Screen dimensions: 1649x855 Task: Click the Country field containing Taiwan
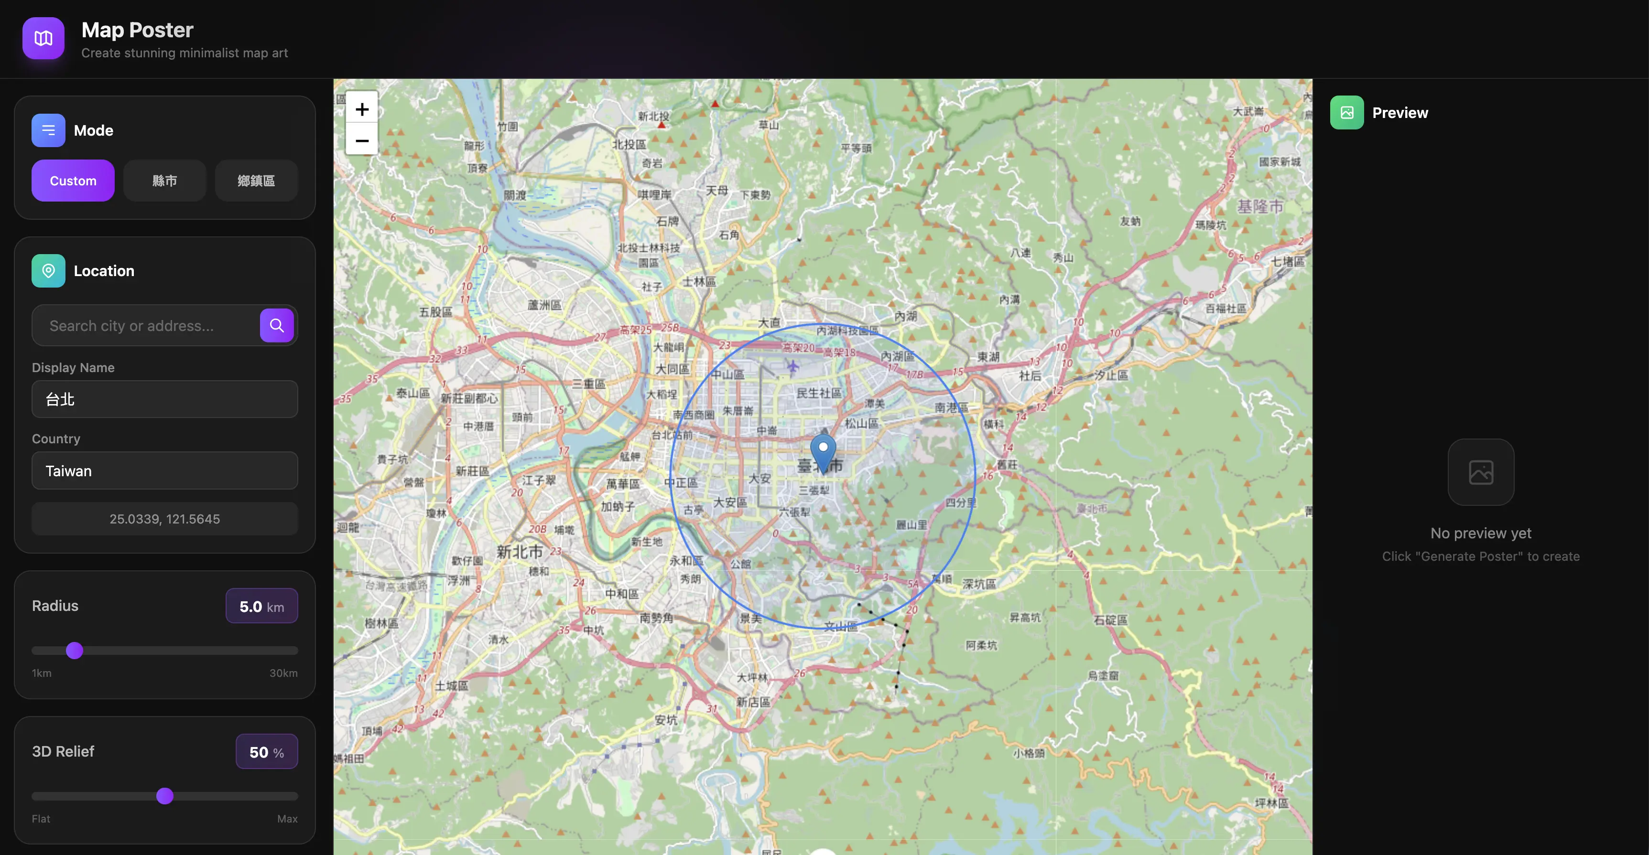pyautogui.click(x=164, y=470)
